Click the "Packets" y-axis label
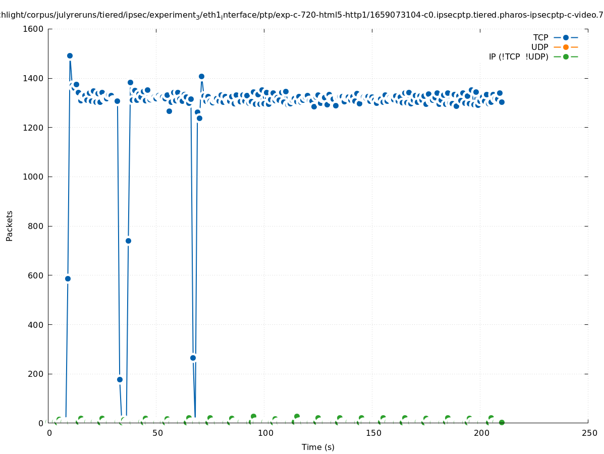 10,225
